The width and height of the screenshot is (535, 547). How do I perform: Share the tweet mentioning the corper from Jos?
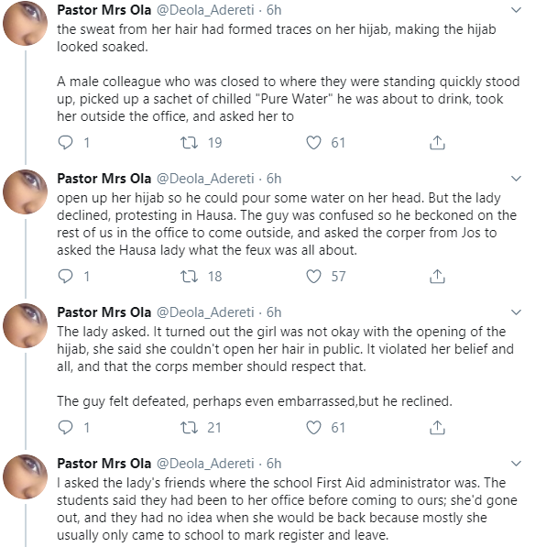437,276
